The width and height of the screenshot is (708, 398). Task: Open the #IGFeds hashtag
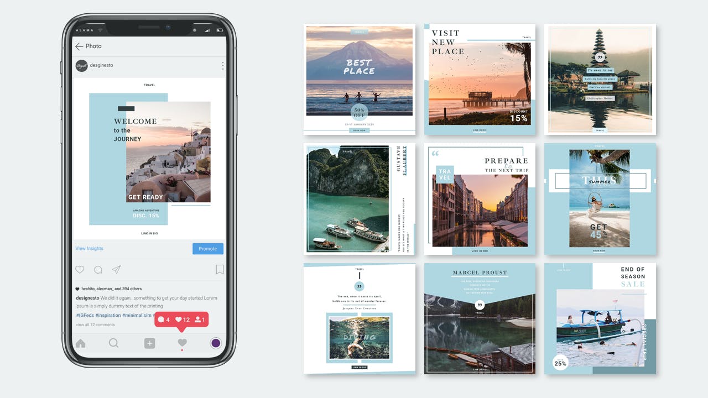[85, 315]
